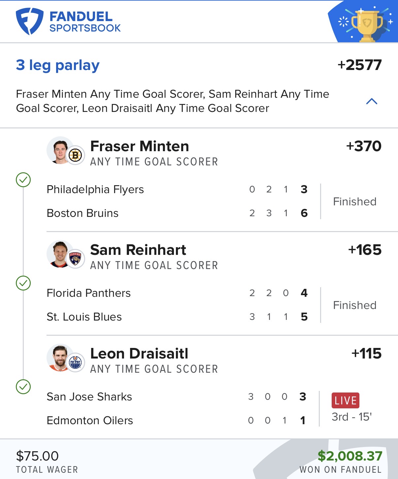398x479 pixels.
Task: Click the Florida Panthers team logo badge
Action: 75,259
